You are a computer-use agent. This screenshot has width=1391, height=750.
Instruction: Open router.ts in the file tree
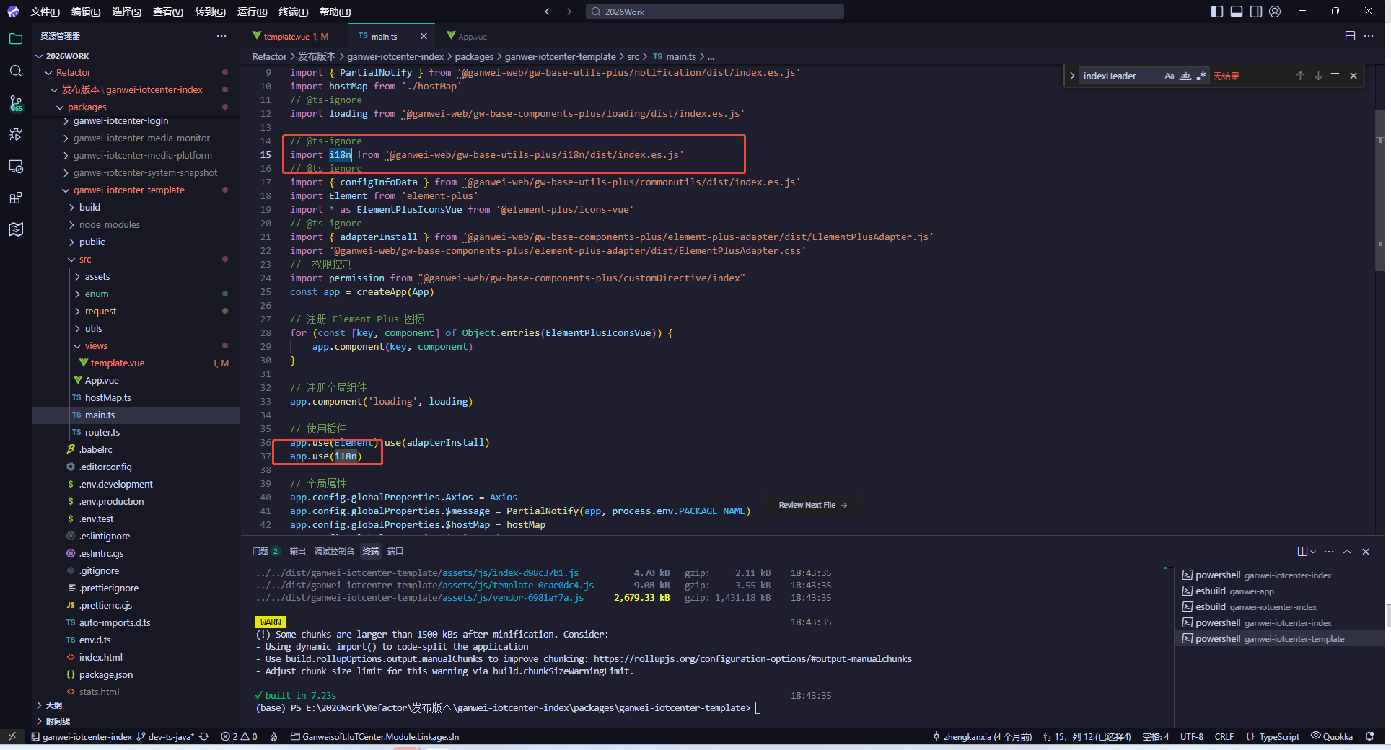tap(102, 433)
